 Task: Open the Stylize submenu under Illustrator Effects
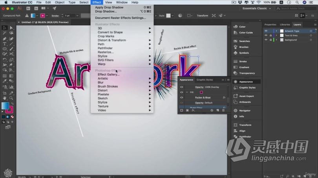tap(122, 56)
